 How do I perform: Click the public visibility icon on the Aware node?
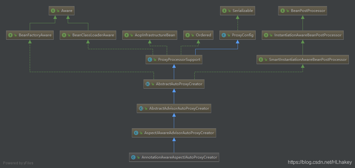(58, 11)
